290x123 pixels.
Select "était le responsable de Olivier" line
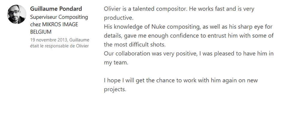click(x=59, y=46)
